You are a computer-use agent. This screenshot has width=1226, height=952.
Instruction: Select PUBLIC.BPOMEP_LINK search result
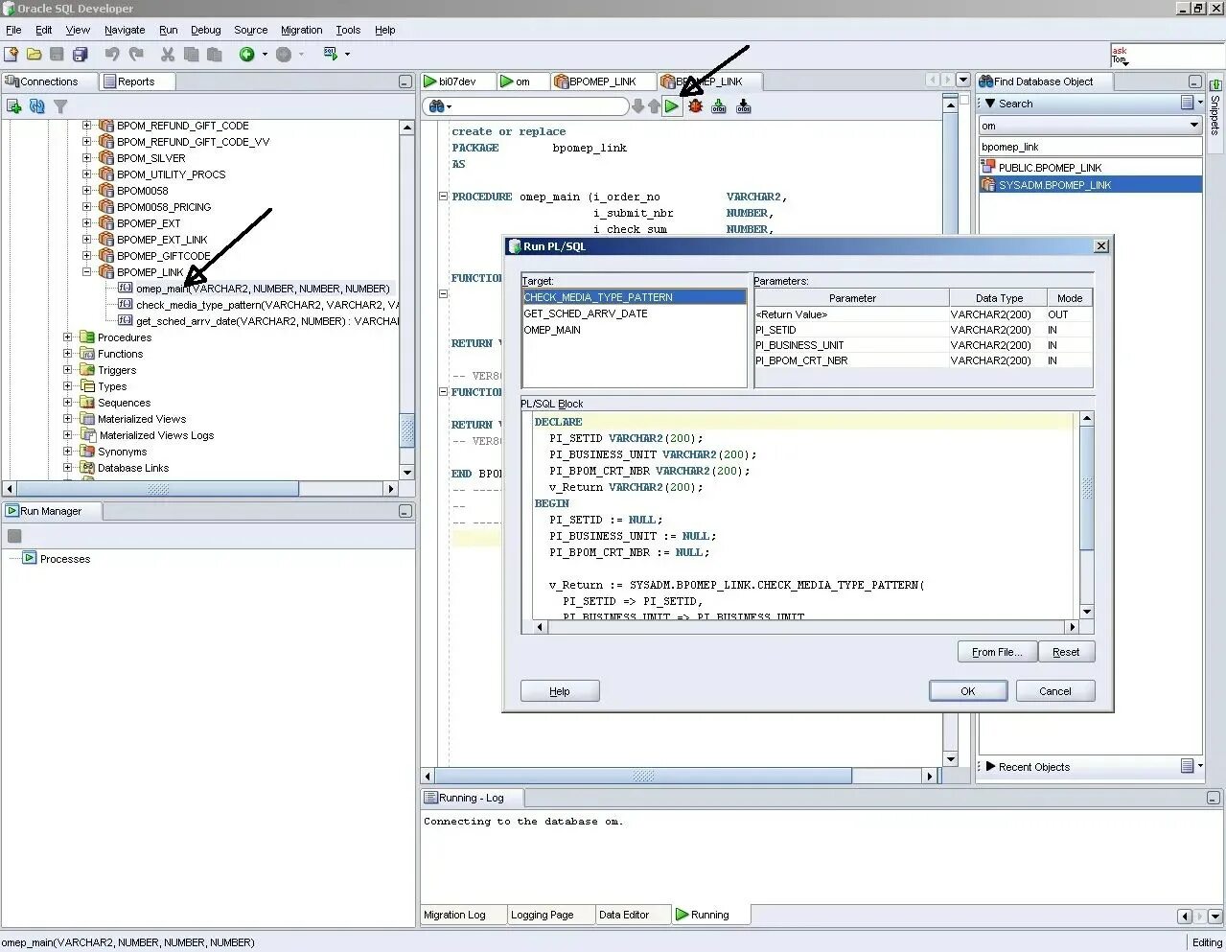click(x=1050, y=168)
